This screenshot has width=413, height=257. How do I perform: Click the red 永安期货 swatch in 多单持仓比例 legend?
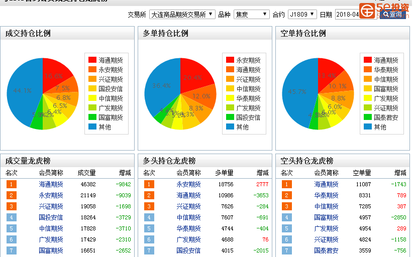230,60
